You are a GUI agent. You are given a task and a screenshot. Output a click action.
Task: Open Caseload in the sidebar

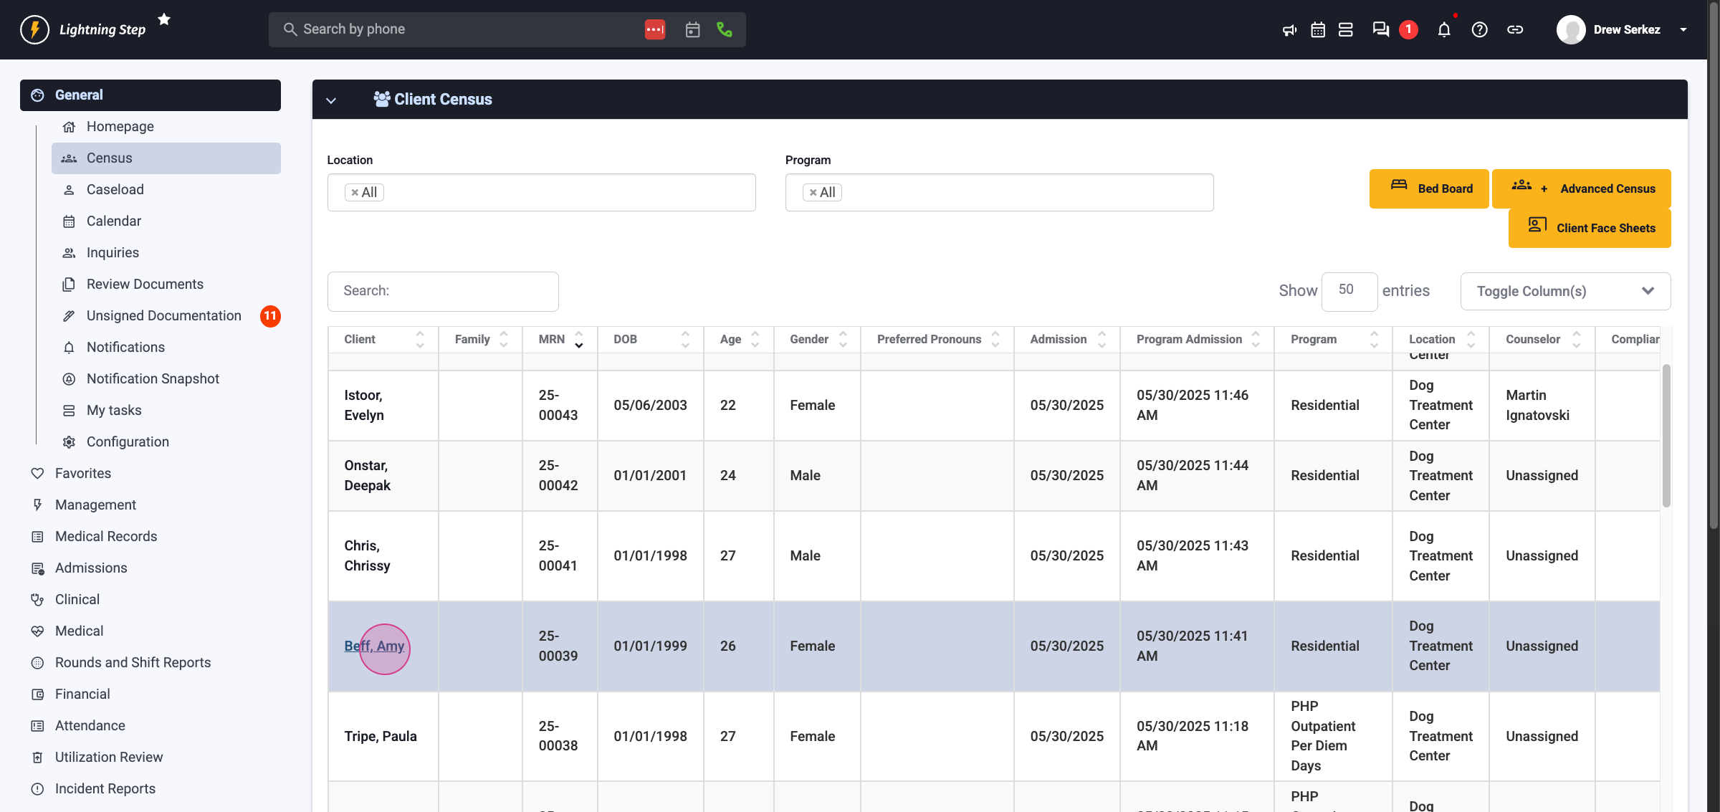115,189
